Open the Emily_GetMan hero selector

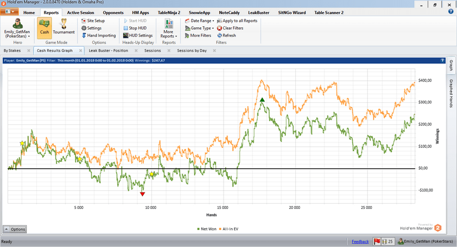pyautogui.click(x=17, y=28)
